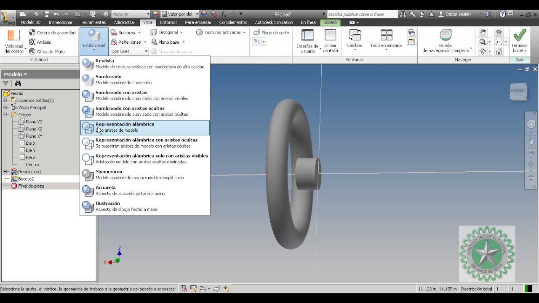Expand Revolución1 feature node
This screenshot has height=303, width=539.
click(x=5, y=172)
